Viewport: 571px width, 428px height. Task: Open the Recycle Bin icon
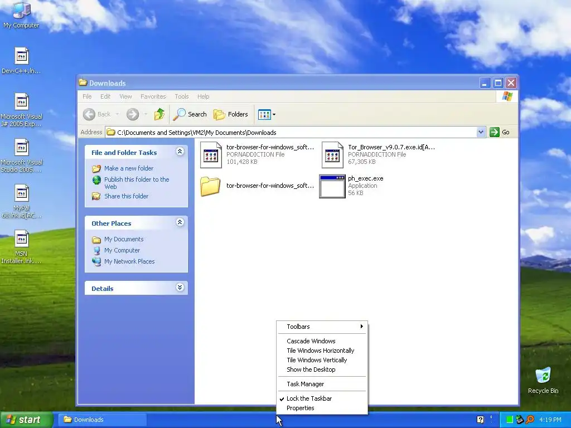(x=543, y=376)
